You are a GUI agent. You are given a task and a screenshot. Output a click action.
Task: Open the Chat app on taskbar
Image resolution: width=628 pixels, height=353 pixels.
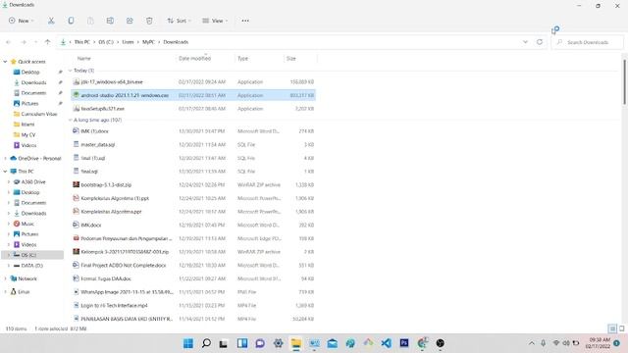point(260,343)
